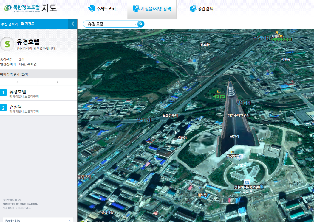Select the 시설물/지명 검색 tab
This screenshot has height=222, width=314.
click(x=151, y=9)
